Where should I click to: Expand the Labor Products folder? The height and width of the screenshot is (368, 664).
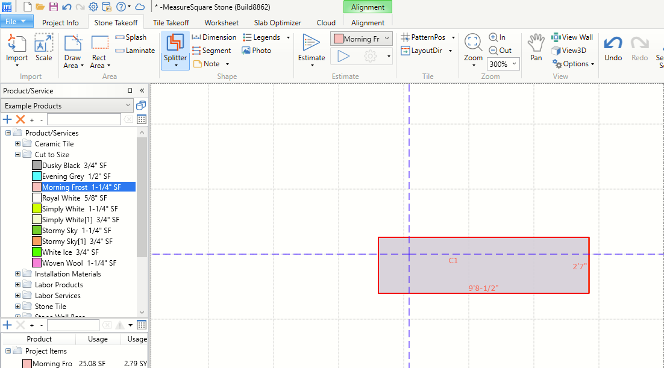(x=18, y=284)
